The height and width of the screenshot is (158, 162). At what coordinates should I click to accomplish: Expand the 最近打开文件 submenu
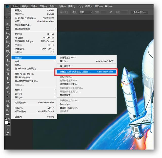coord(34,29)
